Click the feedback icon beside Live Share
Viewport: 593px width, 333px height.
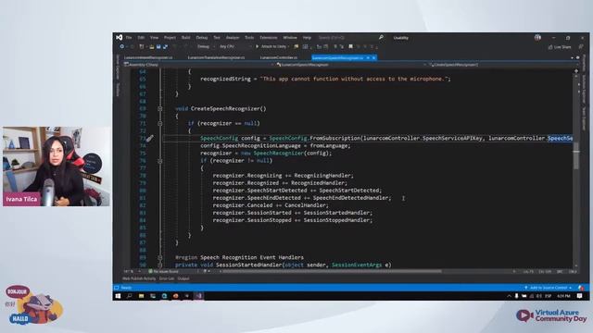pyautogui.click(x=581, y=47)
